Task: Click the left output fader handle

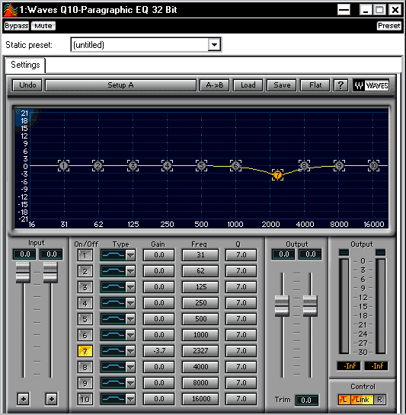Action: (x=282, y=306)
